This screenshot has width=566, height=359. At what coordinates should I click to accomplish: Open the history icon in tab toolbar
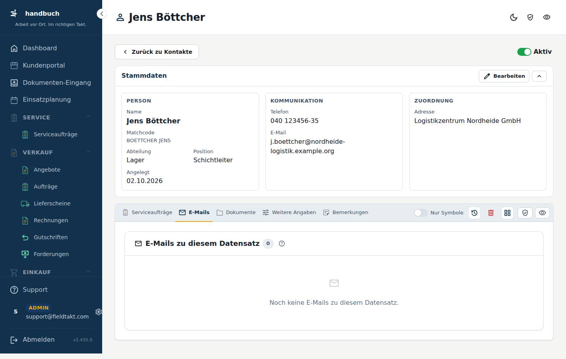(x=474, y=212)
